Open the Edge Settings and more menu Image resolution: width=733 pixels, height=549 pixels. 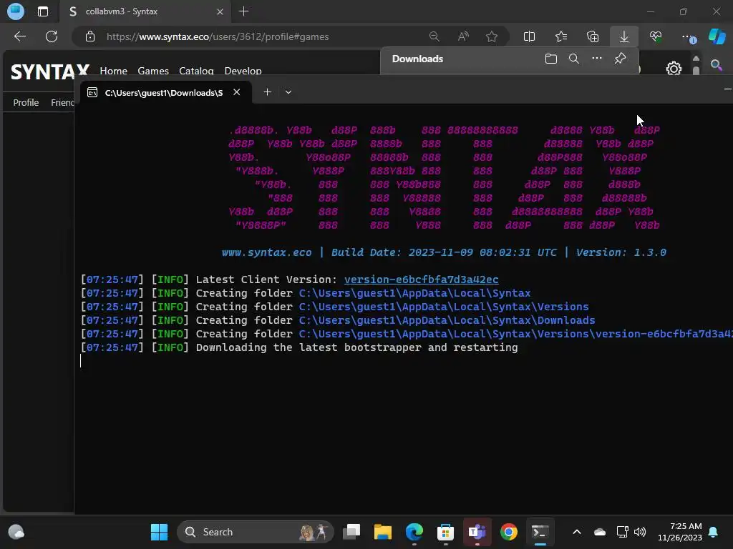click(x=689, y=37)
